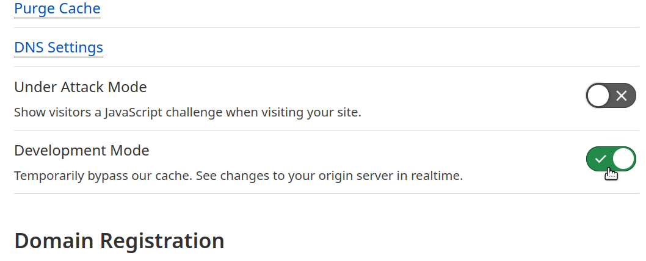Select the Under Attack Mode label

(81, 87)
